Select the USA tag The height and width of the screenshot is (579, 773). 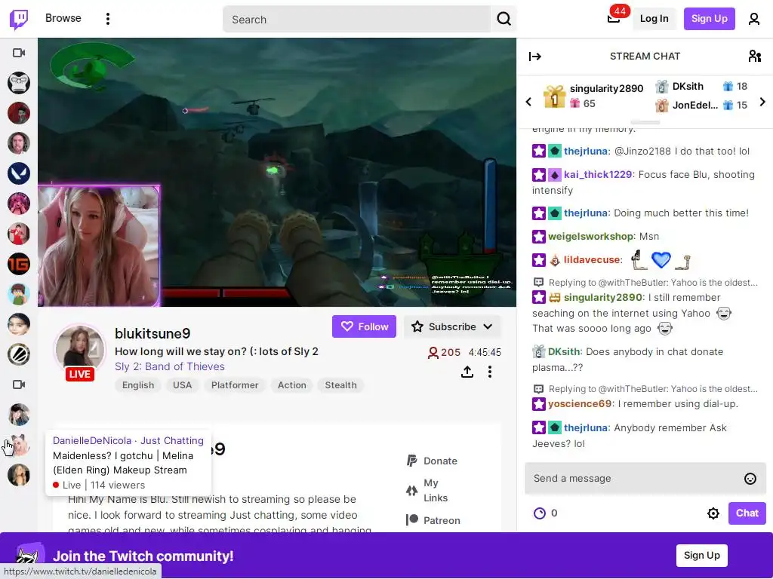pyautogui.click(x=182, y=385)
